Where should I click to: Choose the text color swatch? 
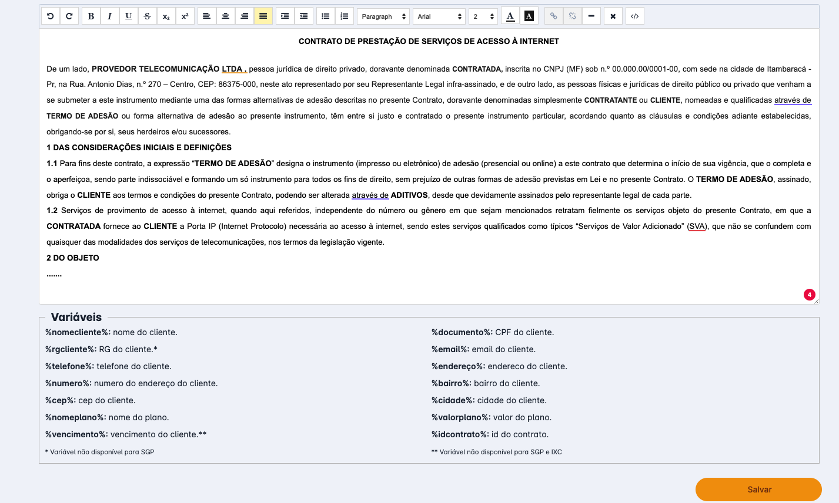(510, 16)
